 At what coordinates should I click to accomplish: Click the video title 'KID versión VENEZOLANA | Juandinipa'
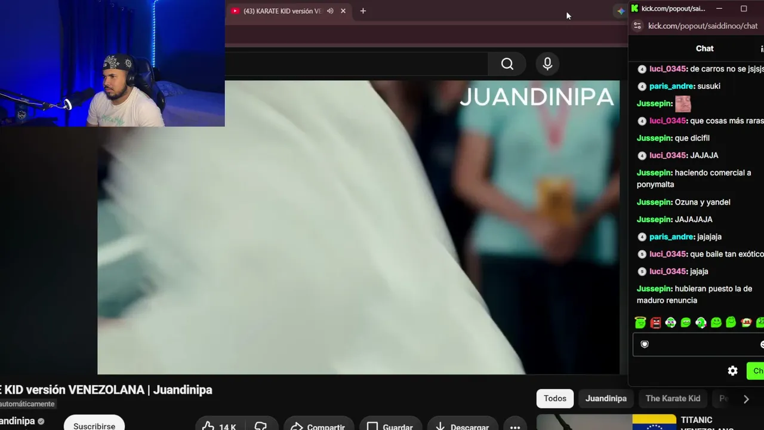(106, 389)
